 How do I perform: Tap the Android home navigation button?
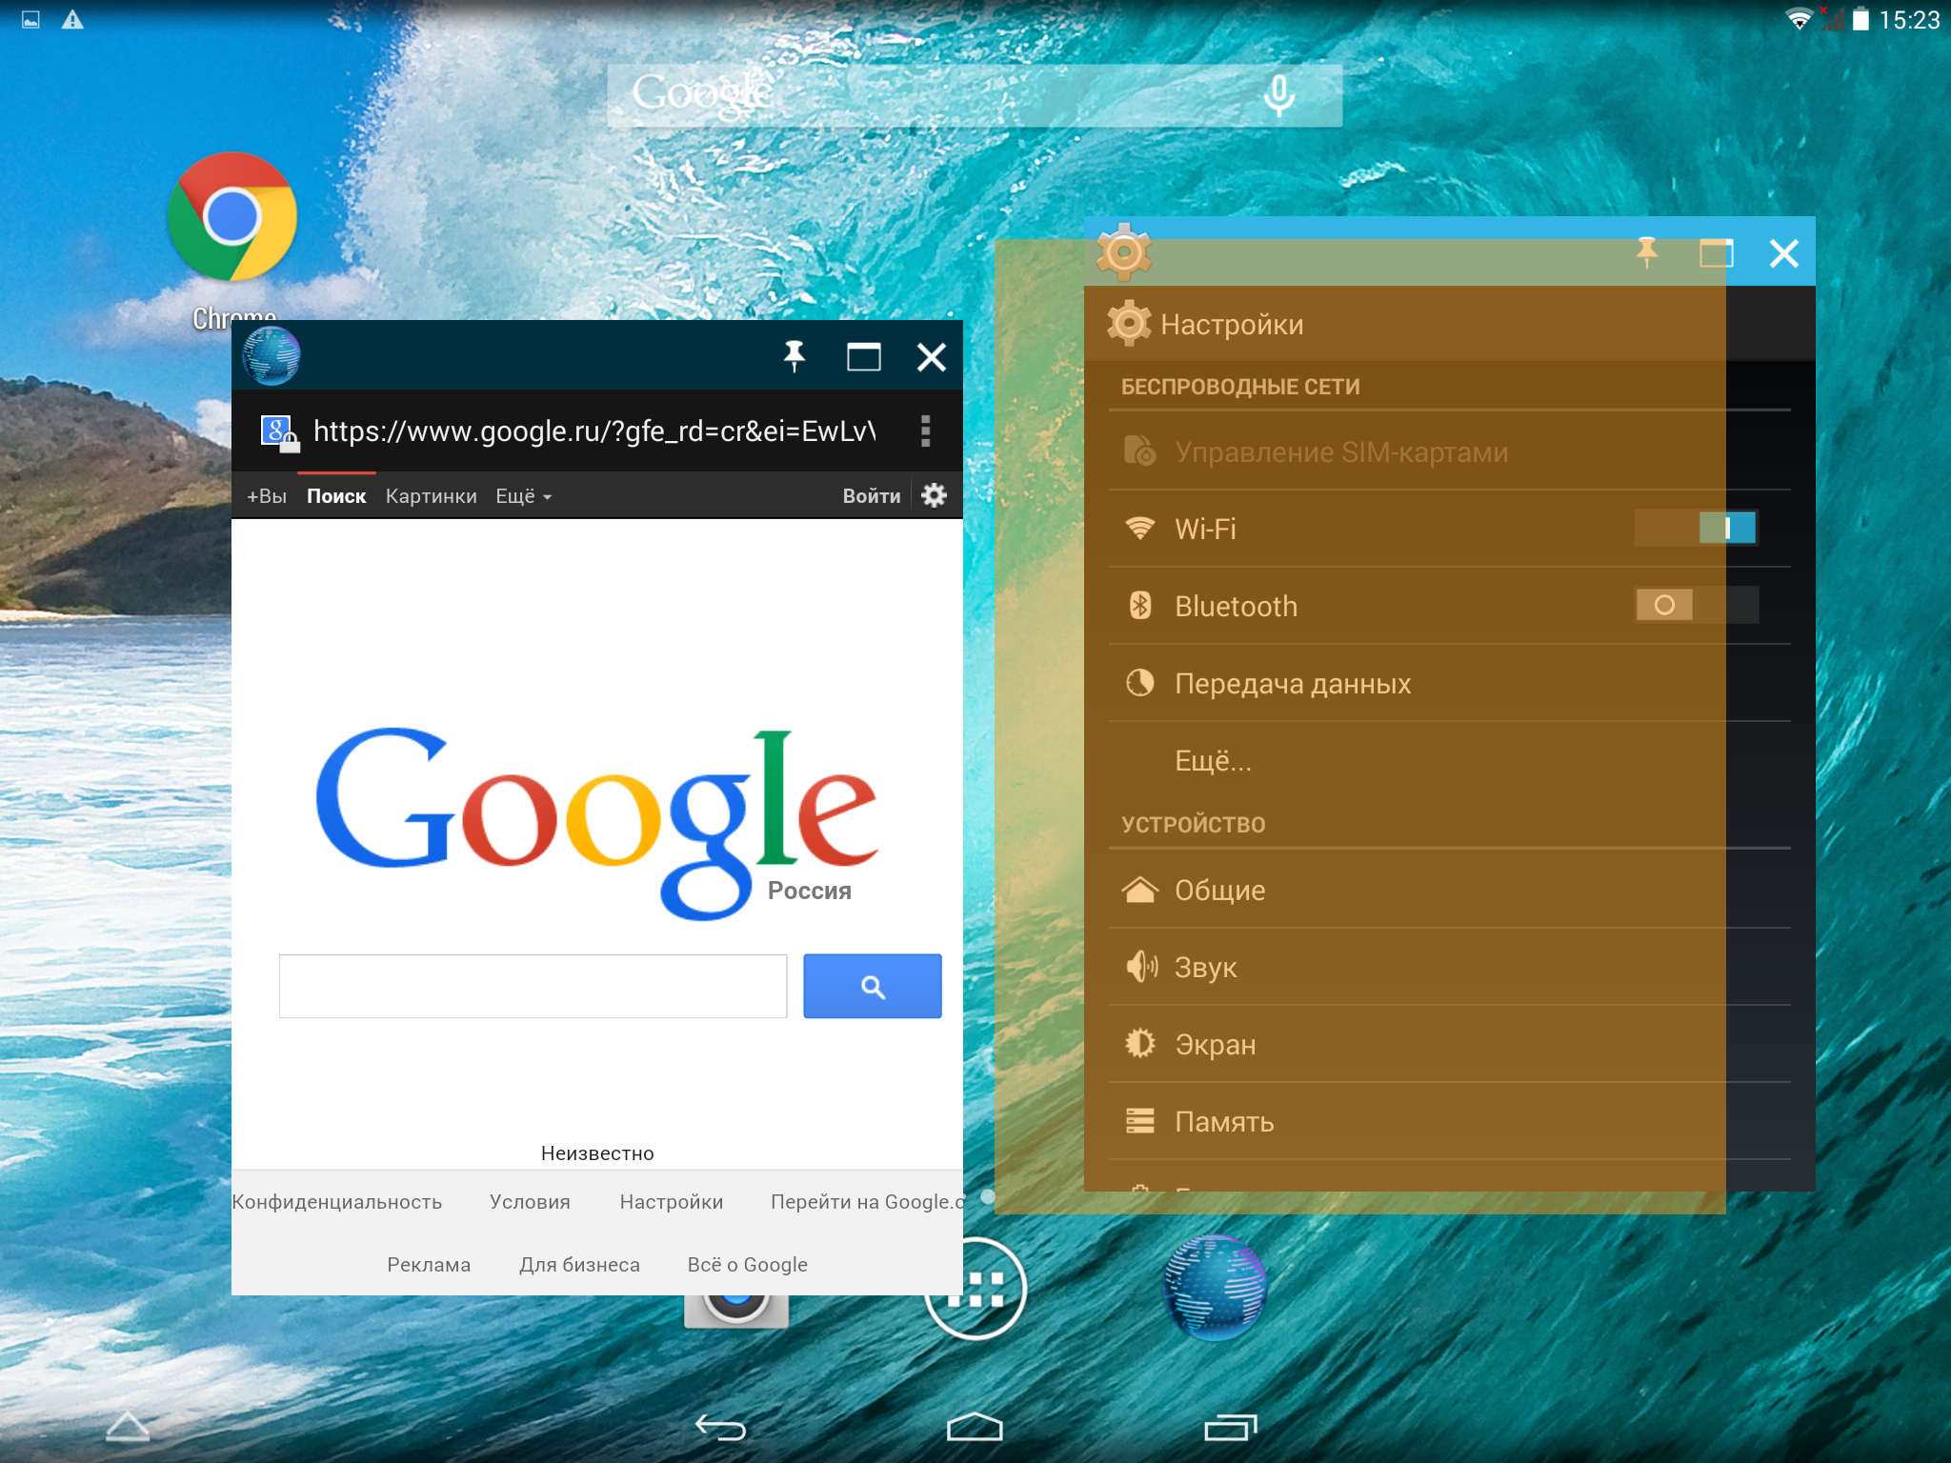click(975, 1426)
